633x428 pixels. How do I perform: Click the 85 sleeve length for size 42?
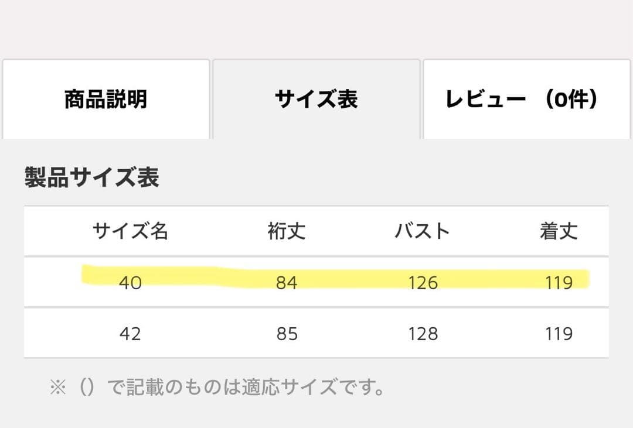point(287,334)
